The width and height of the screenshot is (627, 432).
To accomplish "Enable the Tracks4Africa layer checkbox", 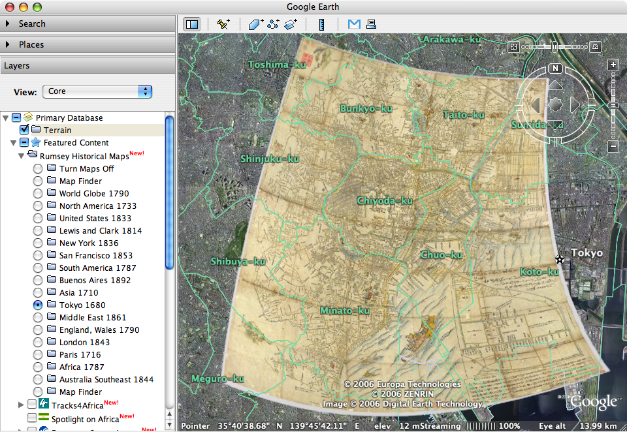I will (x=32, y=405).
